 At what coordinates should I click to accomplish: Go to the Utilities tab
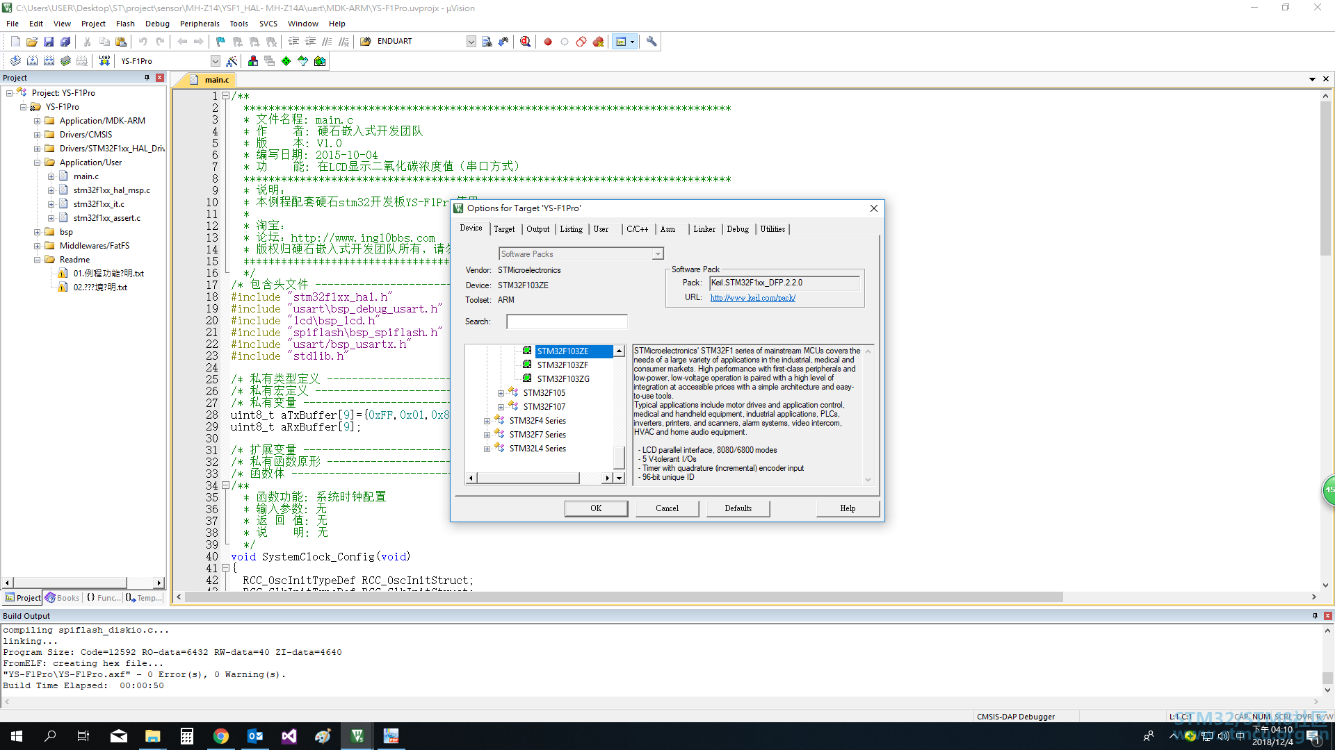(x=772, y=229)
